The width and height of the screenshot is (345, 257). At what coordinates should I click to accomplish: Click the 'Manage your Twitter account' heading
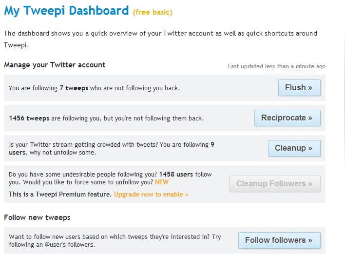55,65
